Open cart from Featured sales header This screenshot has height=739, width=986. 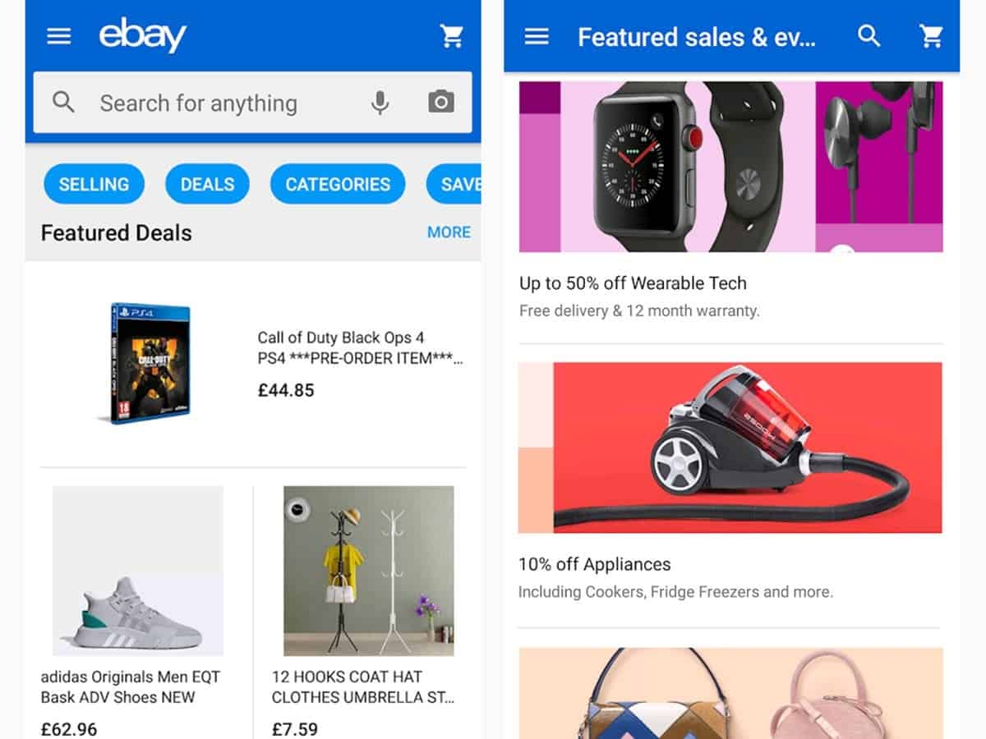pos(930,37)
